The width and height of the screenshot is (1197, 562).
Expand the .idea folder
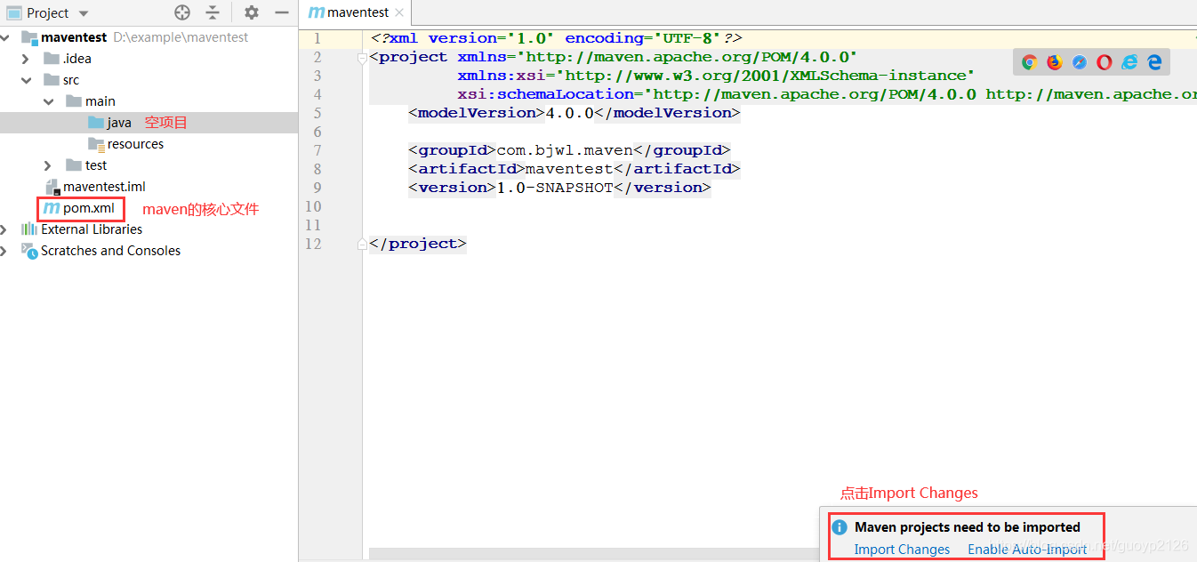(x=27, y=59)
